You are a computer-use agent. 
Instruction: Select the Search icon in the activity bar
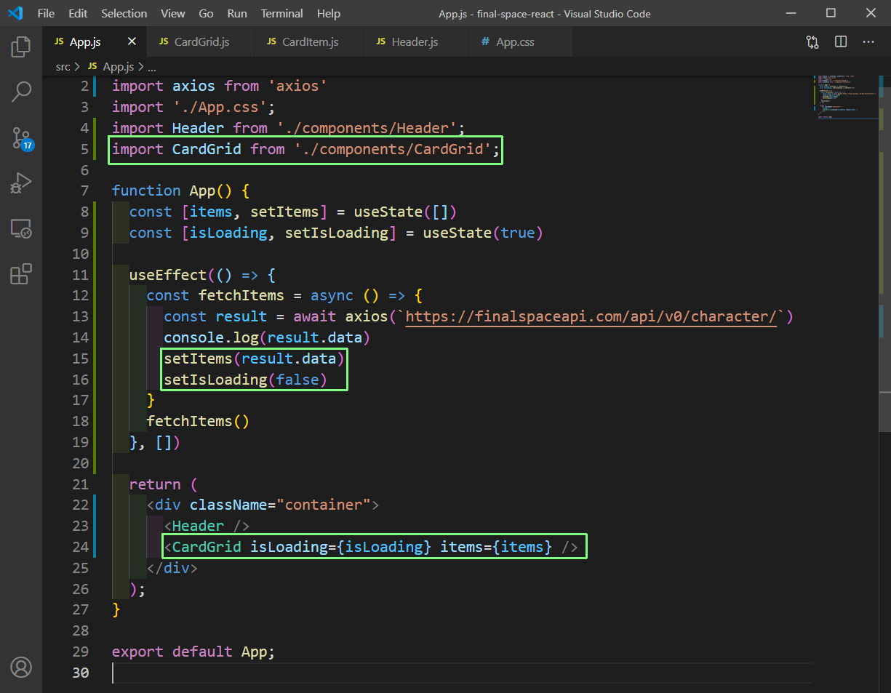[x=20, y=92]
